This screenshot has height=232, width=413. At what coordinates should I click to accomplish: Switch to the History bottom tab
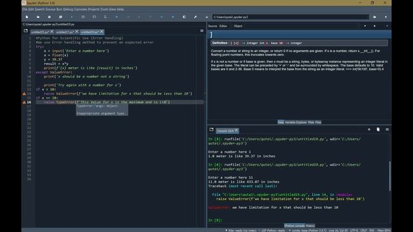click(310, 226)
